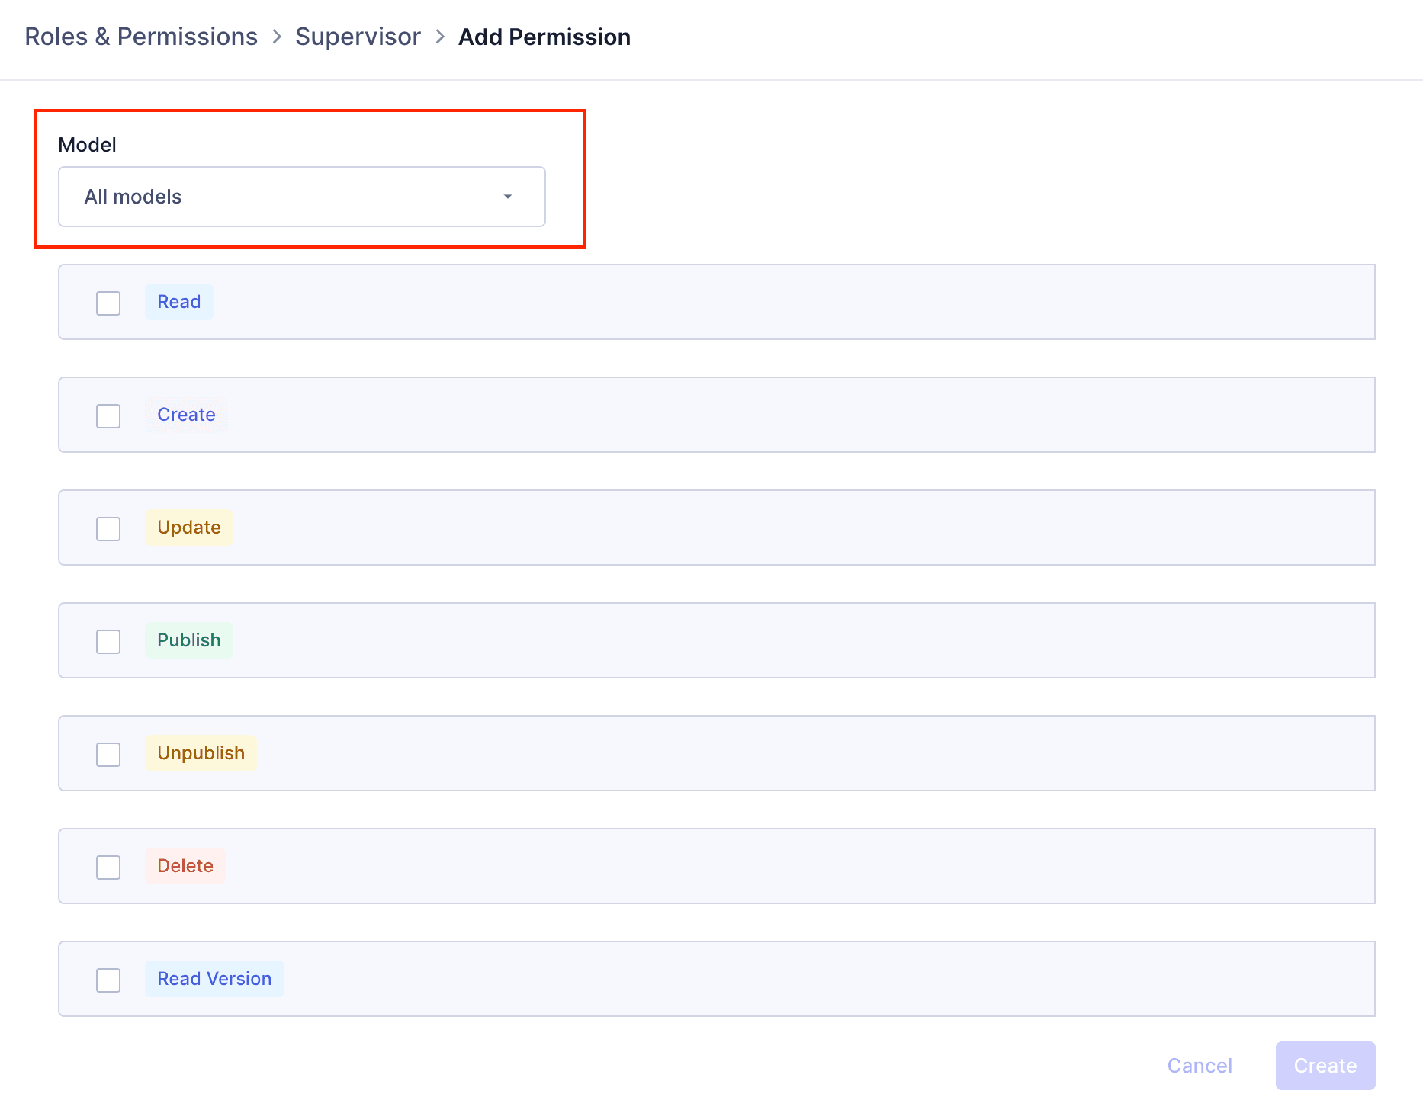This screenshot has width=1423, height=1113.
Task: Click chevron separator before Add Permission
Action: click(440, 37)
